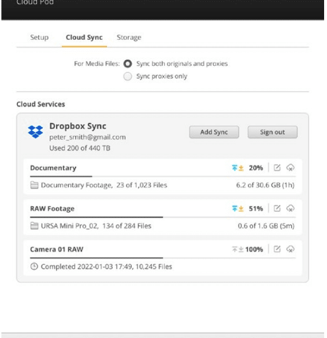Click the Documentary Footage folder icon

34,185
